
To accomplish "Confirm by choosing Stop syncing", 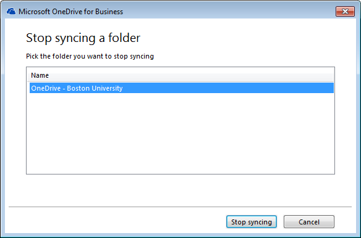I will [x=252, y=222].
